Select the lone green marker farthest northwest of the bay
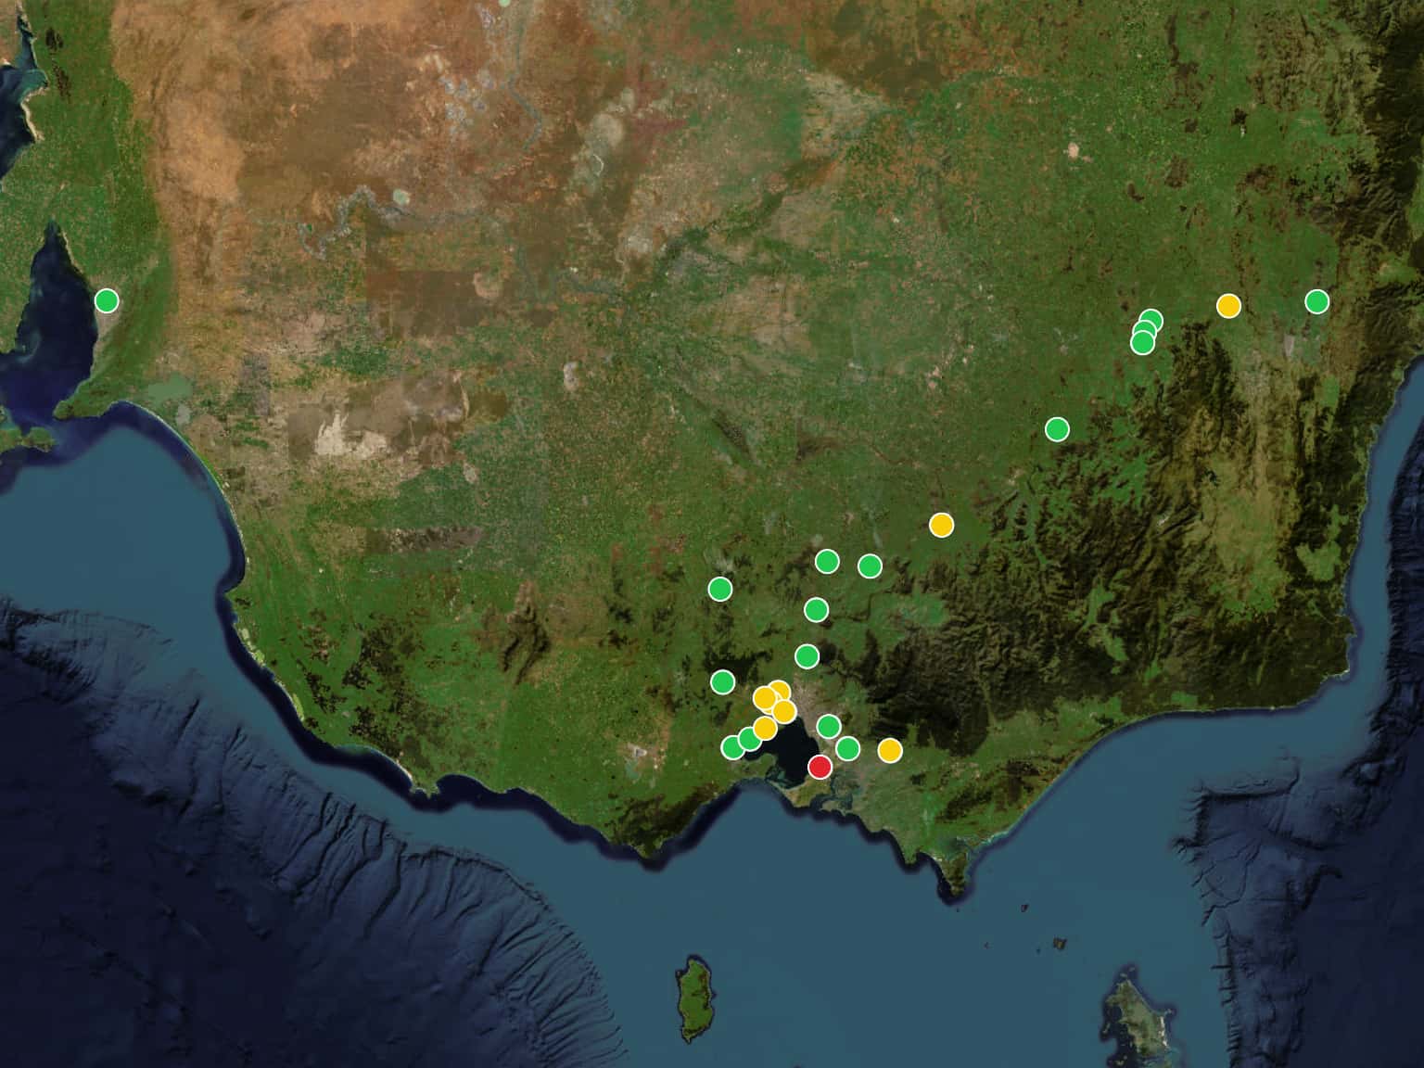The image size is (1424, 1068). click(x=719, y=589)
